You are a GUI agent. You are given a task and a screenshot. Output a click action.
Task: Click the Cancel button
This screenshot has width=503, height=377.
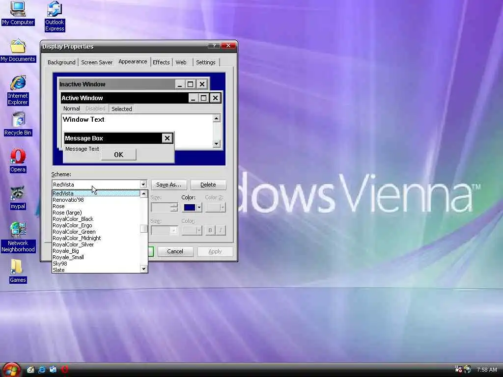[x=175, y=251]
